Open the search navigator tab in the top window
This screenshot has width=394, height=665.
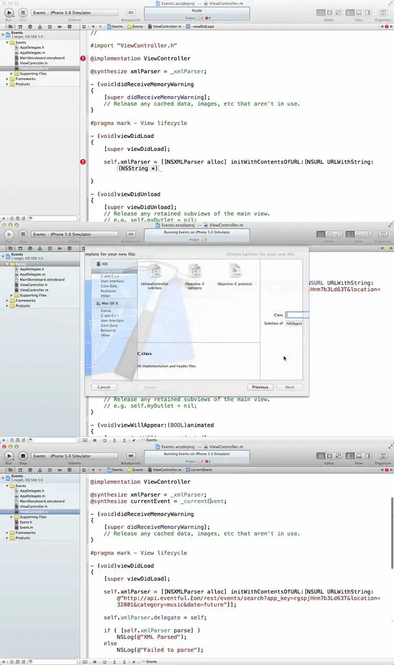pyautogui.click(x=30, y=26)
